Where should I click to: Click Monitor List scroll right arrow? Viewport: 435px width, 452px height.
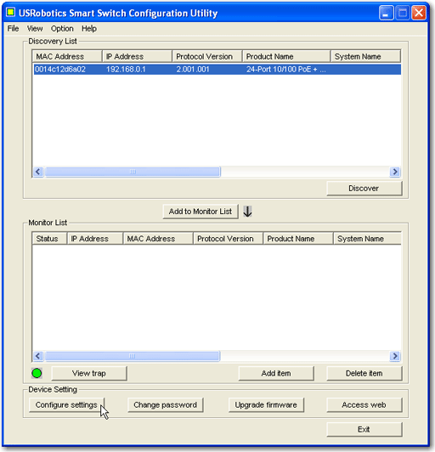tap(395, 356)
